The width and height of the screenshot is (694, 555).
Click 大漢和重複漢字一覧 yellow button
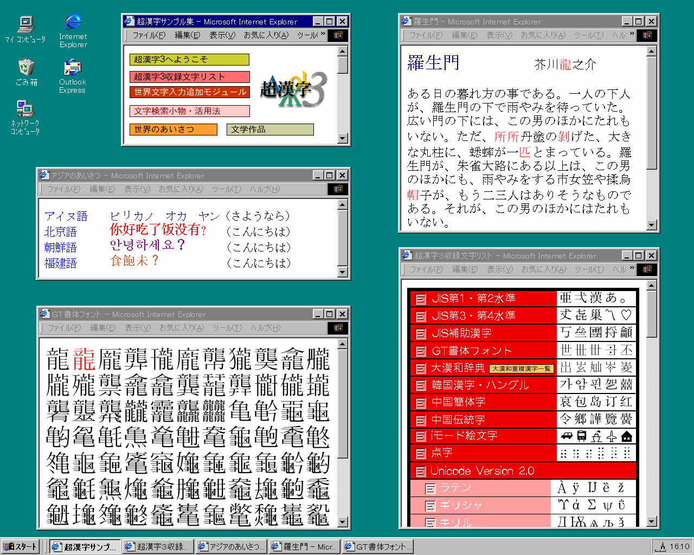522,369
